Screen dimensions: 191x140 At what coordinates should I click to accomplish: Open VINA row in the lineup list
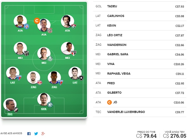pyautogui.click(x=140, y=64)
